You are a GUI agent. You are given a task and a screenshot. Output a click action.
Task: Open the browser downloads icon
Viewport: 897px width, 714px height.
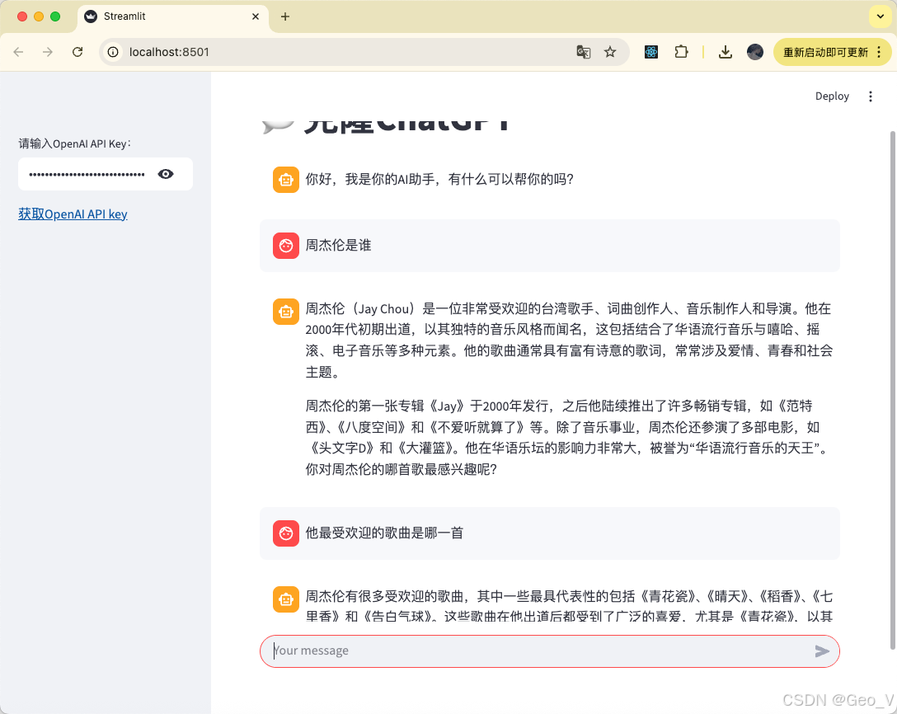coord(726,51)
